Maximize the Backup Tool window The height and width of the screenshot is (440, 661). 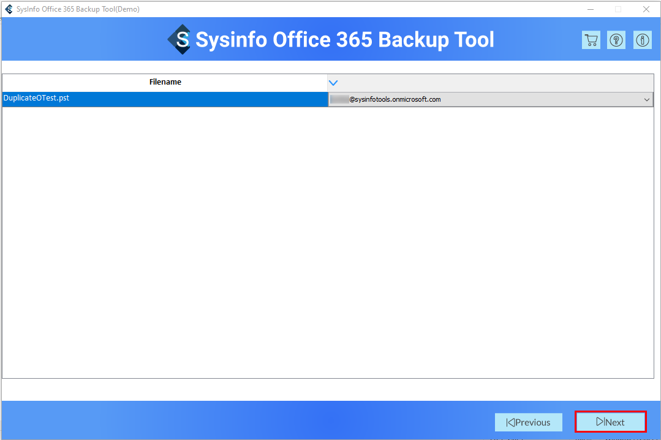tap(618, 9)
